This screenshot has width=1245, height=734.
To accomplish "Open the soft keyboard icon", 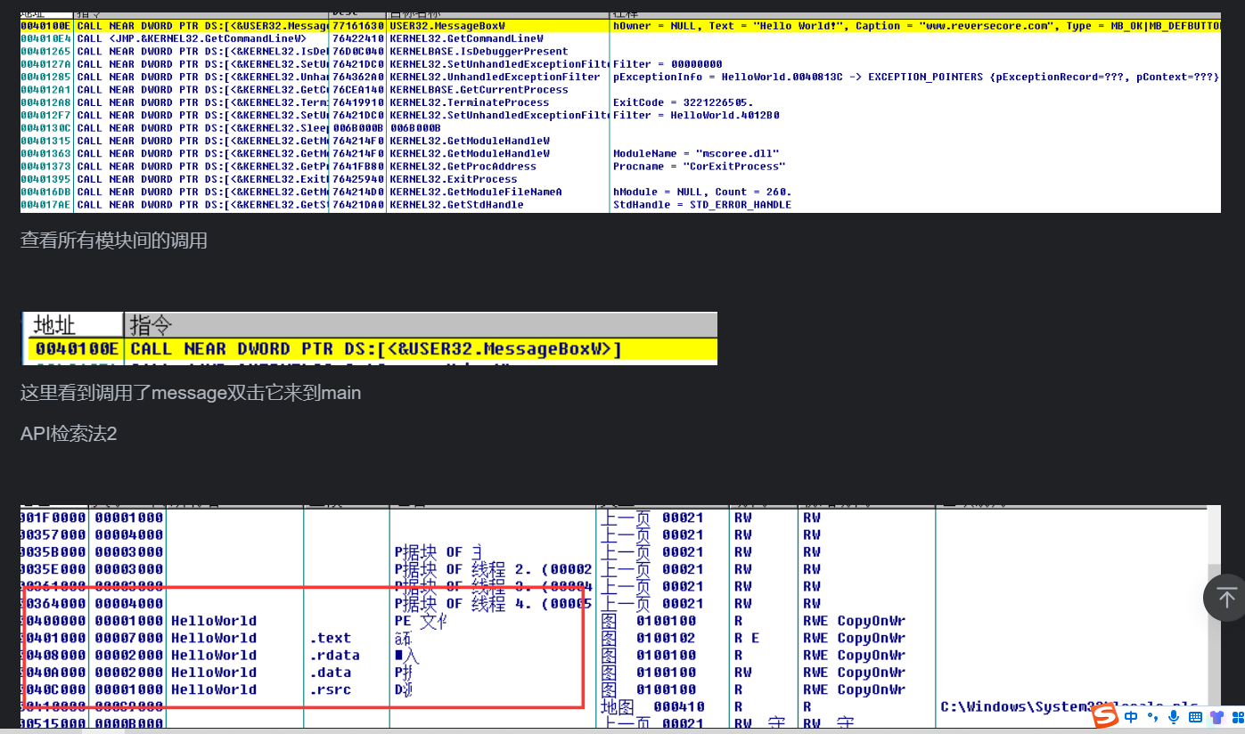I will 1195,717.
